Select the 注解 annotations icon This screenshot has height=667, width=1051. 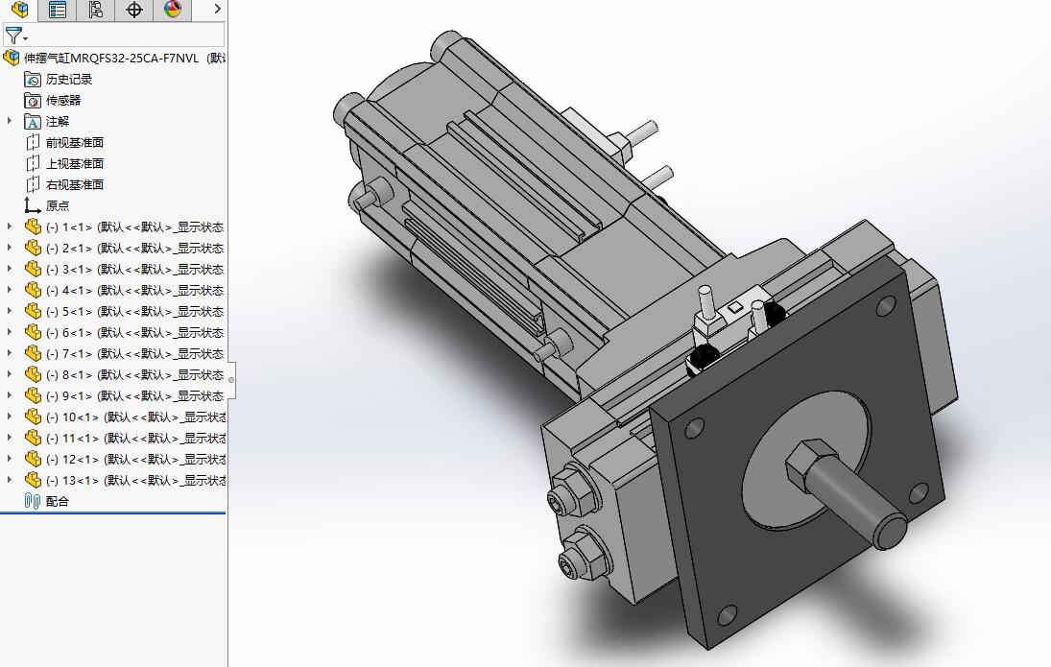[33, 122]
